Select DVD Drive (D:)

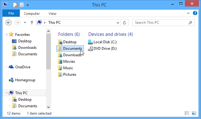[102, 49]
